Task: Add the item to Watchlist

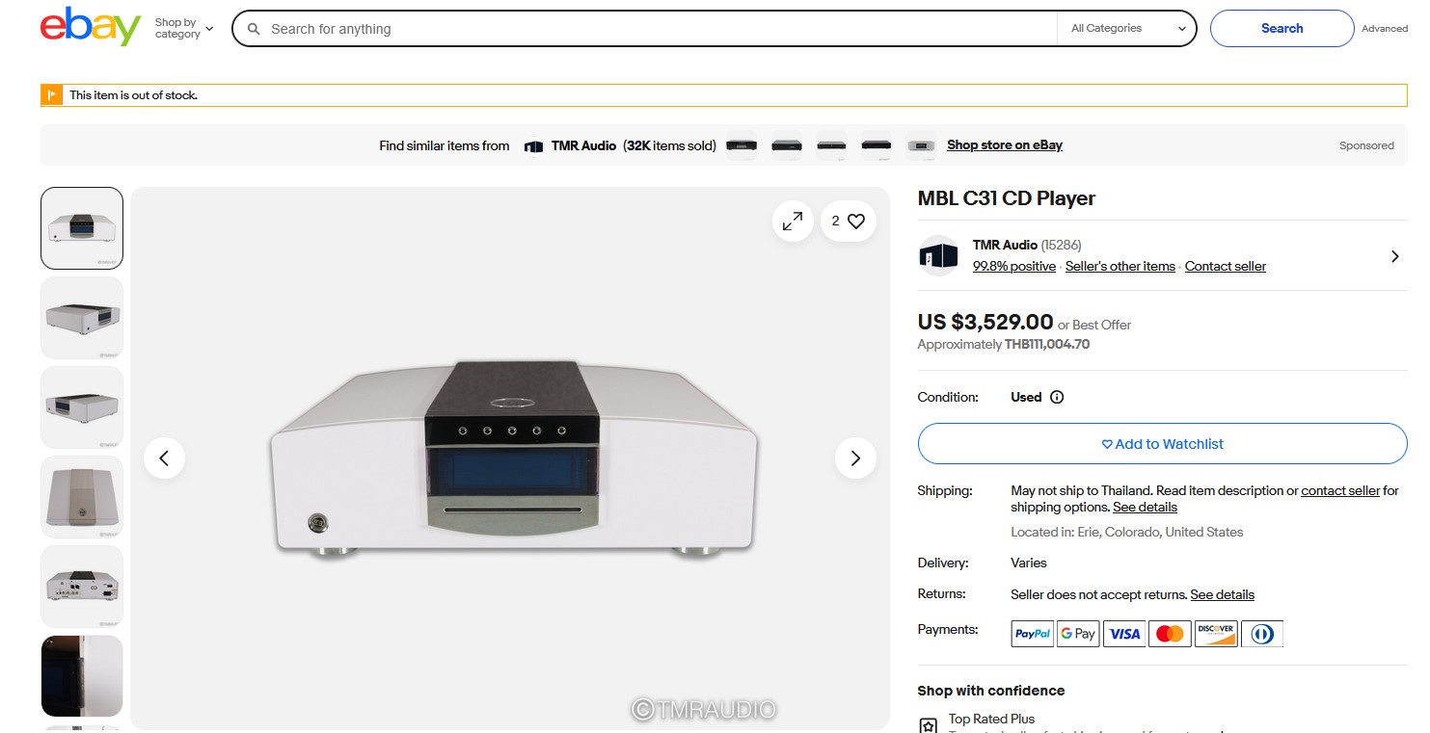Action: [1162, 444]
